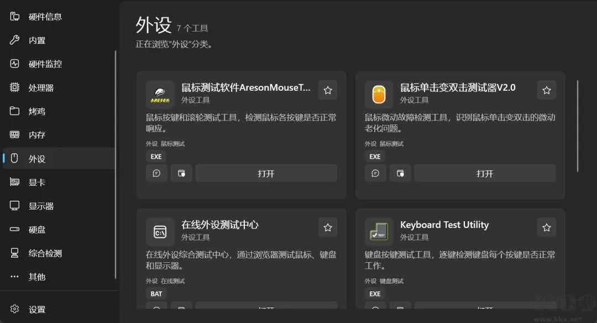Click the 键盘测试 tag
The height and width of the screenshot is (323, 597).
391,281
